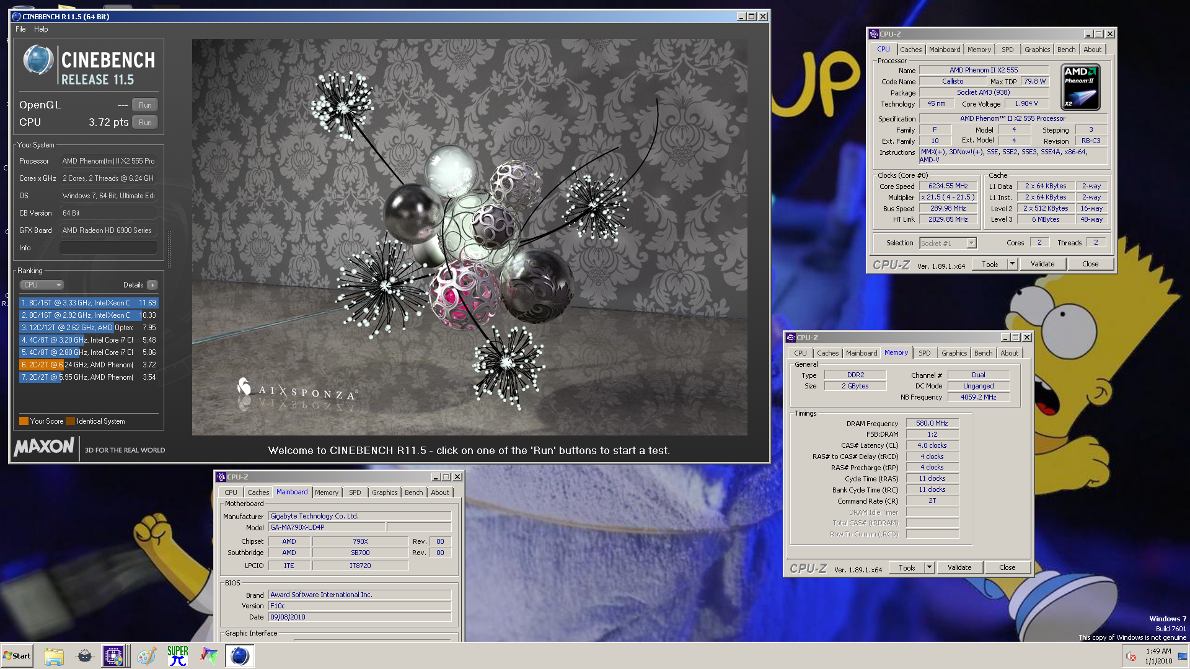This screenshot has width=1190, height=669.
Task: Click Close button in top CPU-Z window
Action: [x=1090, y=264]
